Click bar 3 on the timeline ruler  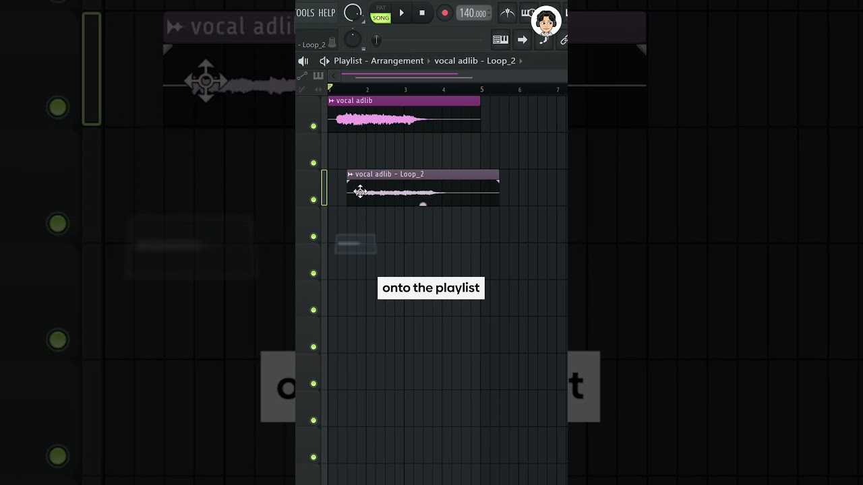(405, 90)
